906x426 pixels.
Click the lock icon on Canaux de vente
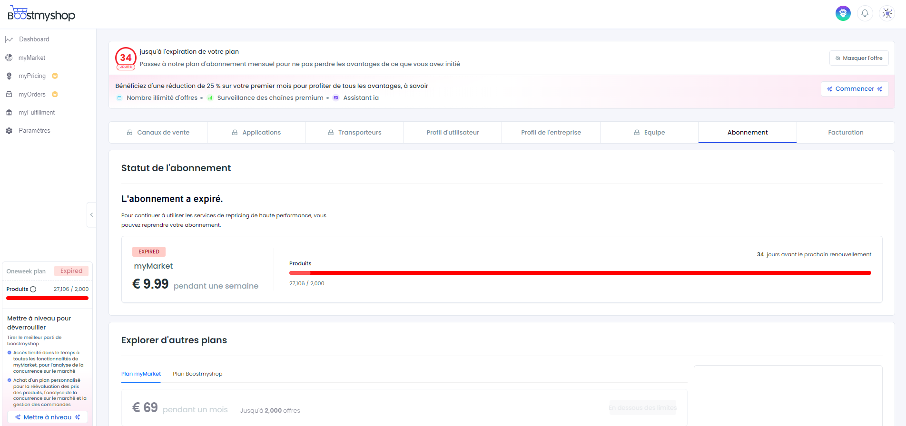(129, 133)
